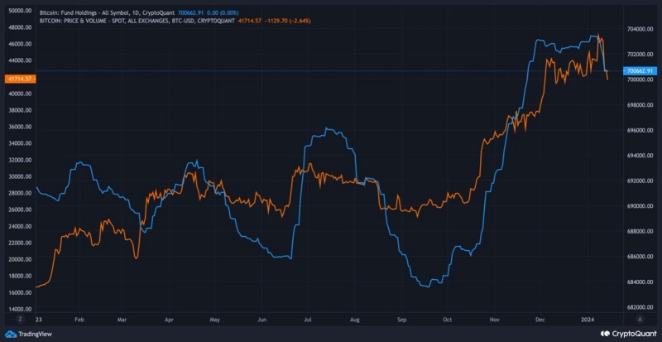Toggle auto scale A button at bottom right
Screen dimensions: 662x342
pyautogui.click(x=640, y=318)
